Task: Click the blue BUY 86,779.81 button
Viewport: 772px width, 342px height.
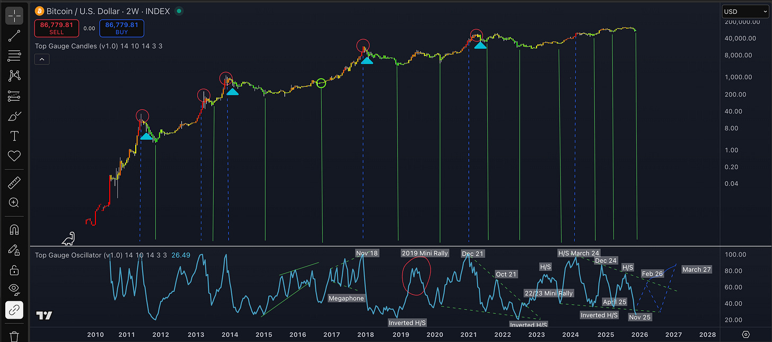Action: click(x=121, y=28)
